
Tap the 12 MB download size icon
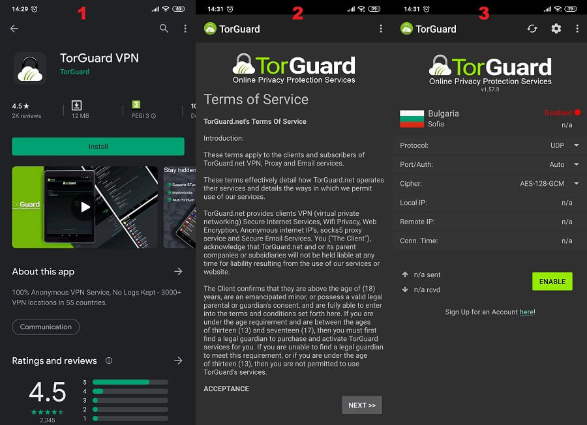(x=76, y=105)
